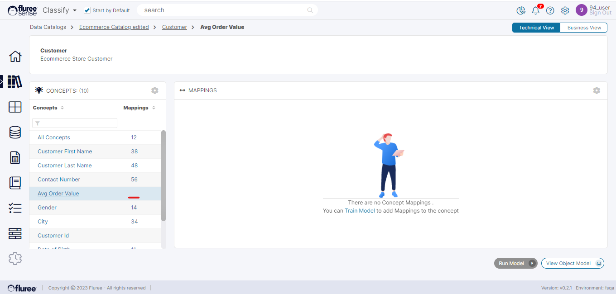Switch to Technical View
The width and height of the screenshot is (616, 294).
pos(536,28)
